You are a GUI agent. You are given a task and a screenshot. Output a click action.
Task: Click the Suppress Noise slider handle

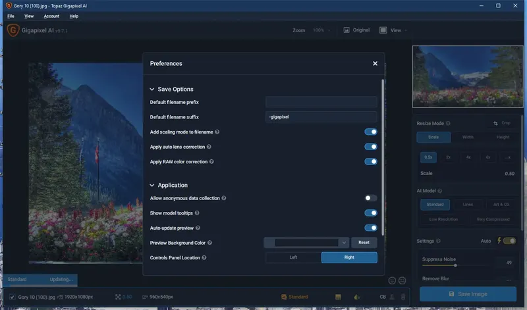point(455,265)
